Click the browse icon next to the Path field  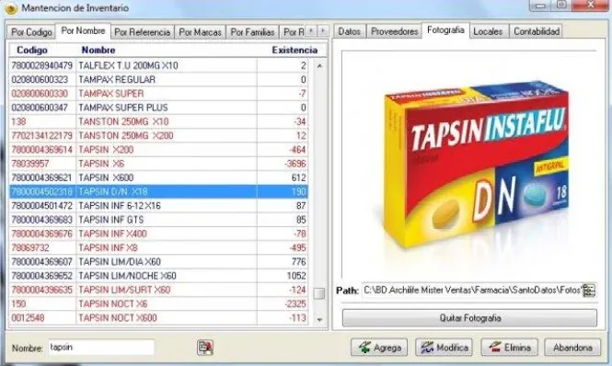tap(589, 291)
